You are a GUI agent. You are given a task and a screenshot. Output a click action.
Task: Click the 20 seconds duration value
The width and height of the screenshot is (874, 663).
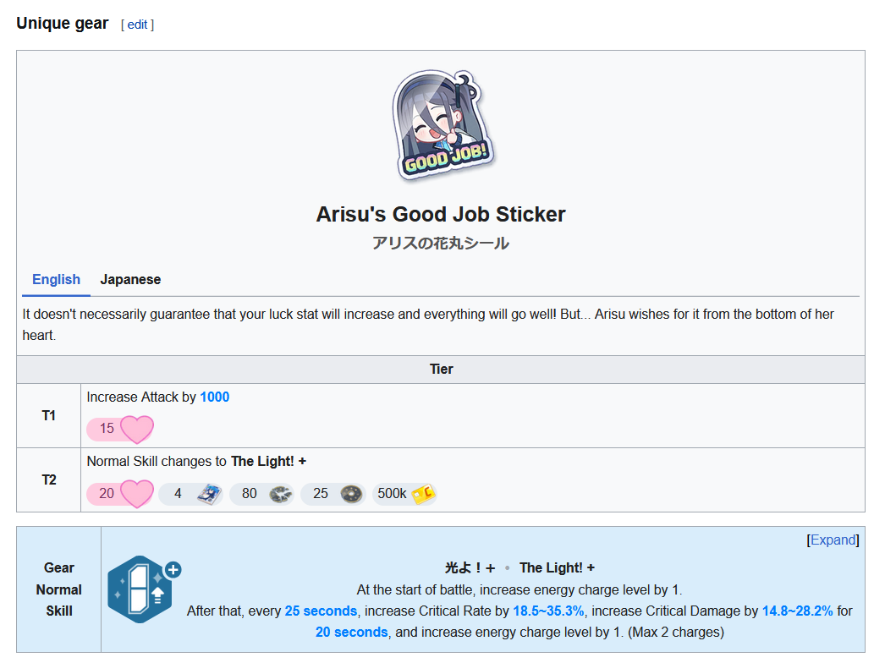click(x=352, y=633)
